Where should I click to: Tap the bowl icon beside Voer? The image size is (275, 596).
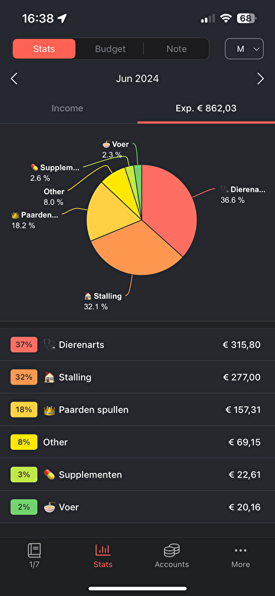pyautogui.click(x=49, y=507)
